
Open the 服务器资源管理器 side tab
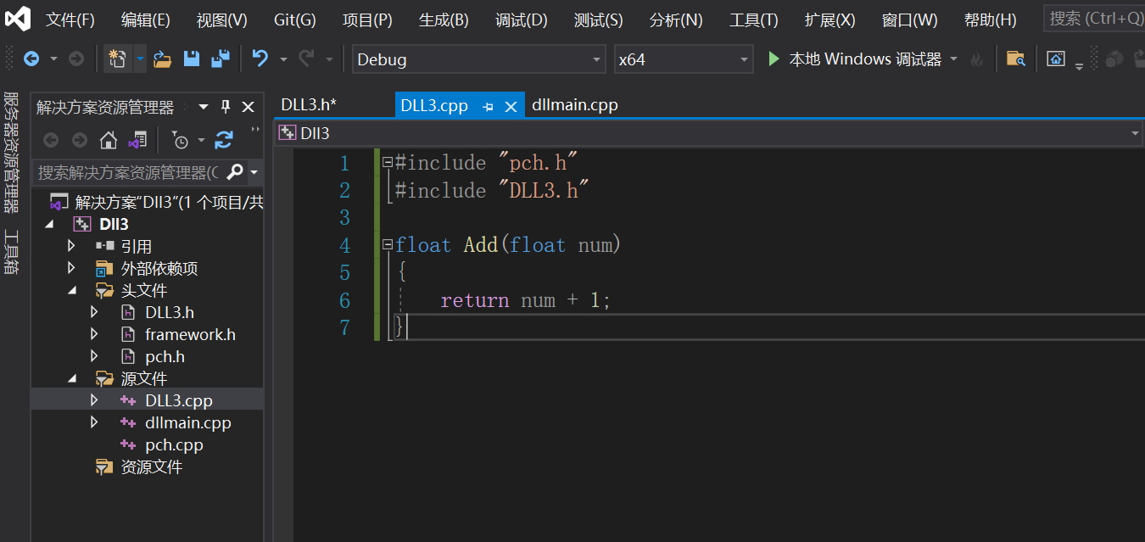pyautogui.click(x=11, y=153)
